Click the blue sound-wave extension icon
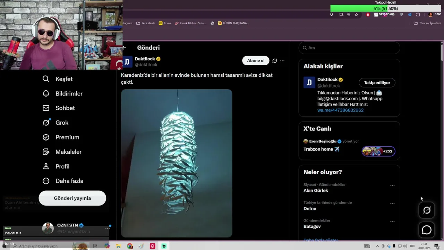The width and height of the screenshot is (444, 250). pyautogui.click(x=410, y=15)
